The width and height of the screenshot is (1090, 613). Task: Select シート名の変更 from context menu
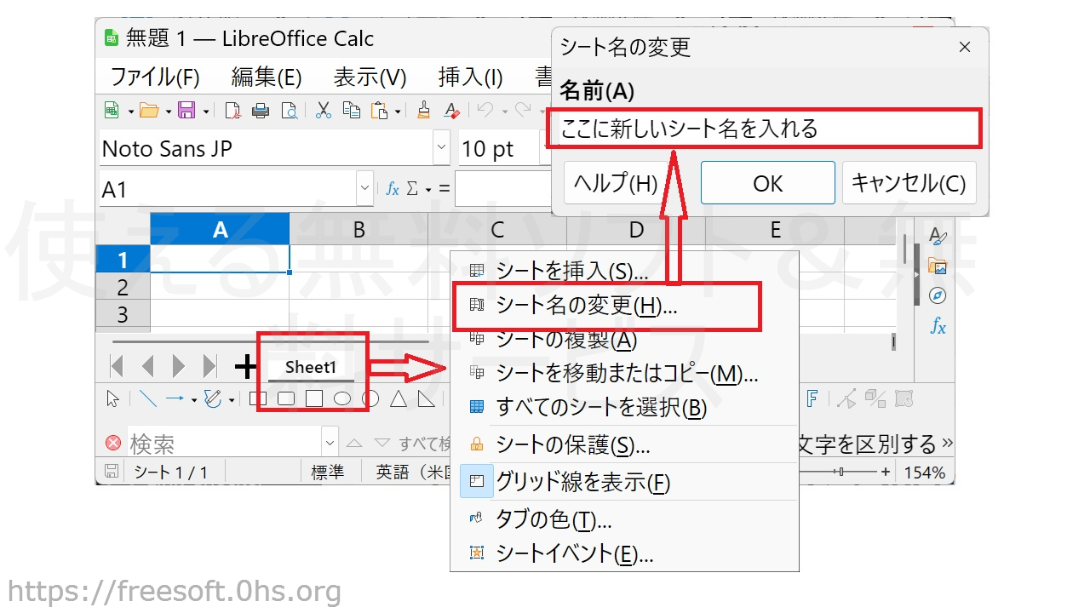586,306
